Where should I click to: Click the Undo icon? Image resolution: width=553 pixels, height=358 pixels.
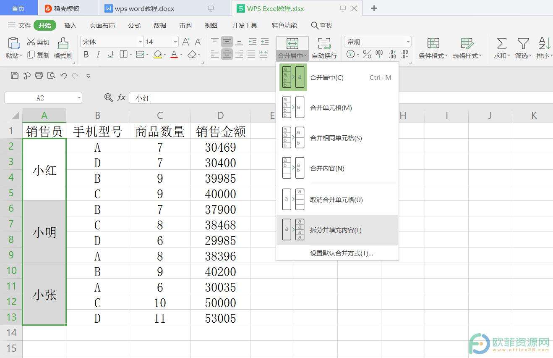click(63, 76)
